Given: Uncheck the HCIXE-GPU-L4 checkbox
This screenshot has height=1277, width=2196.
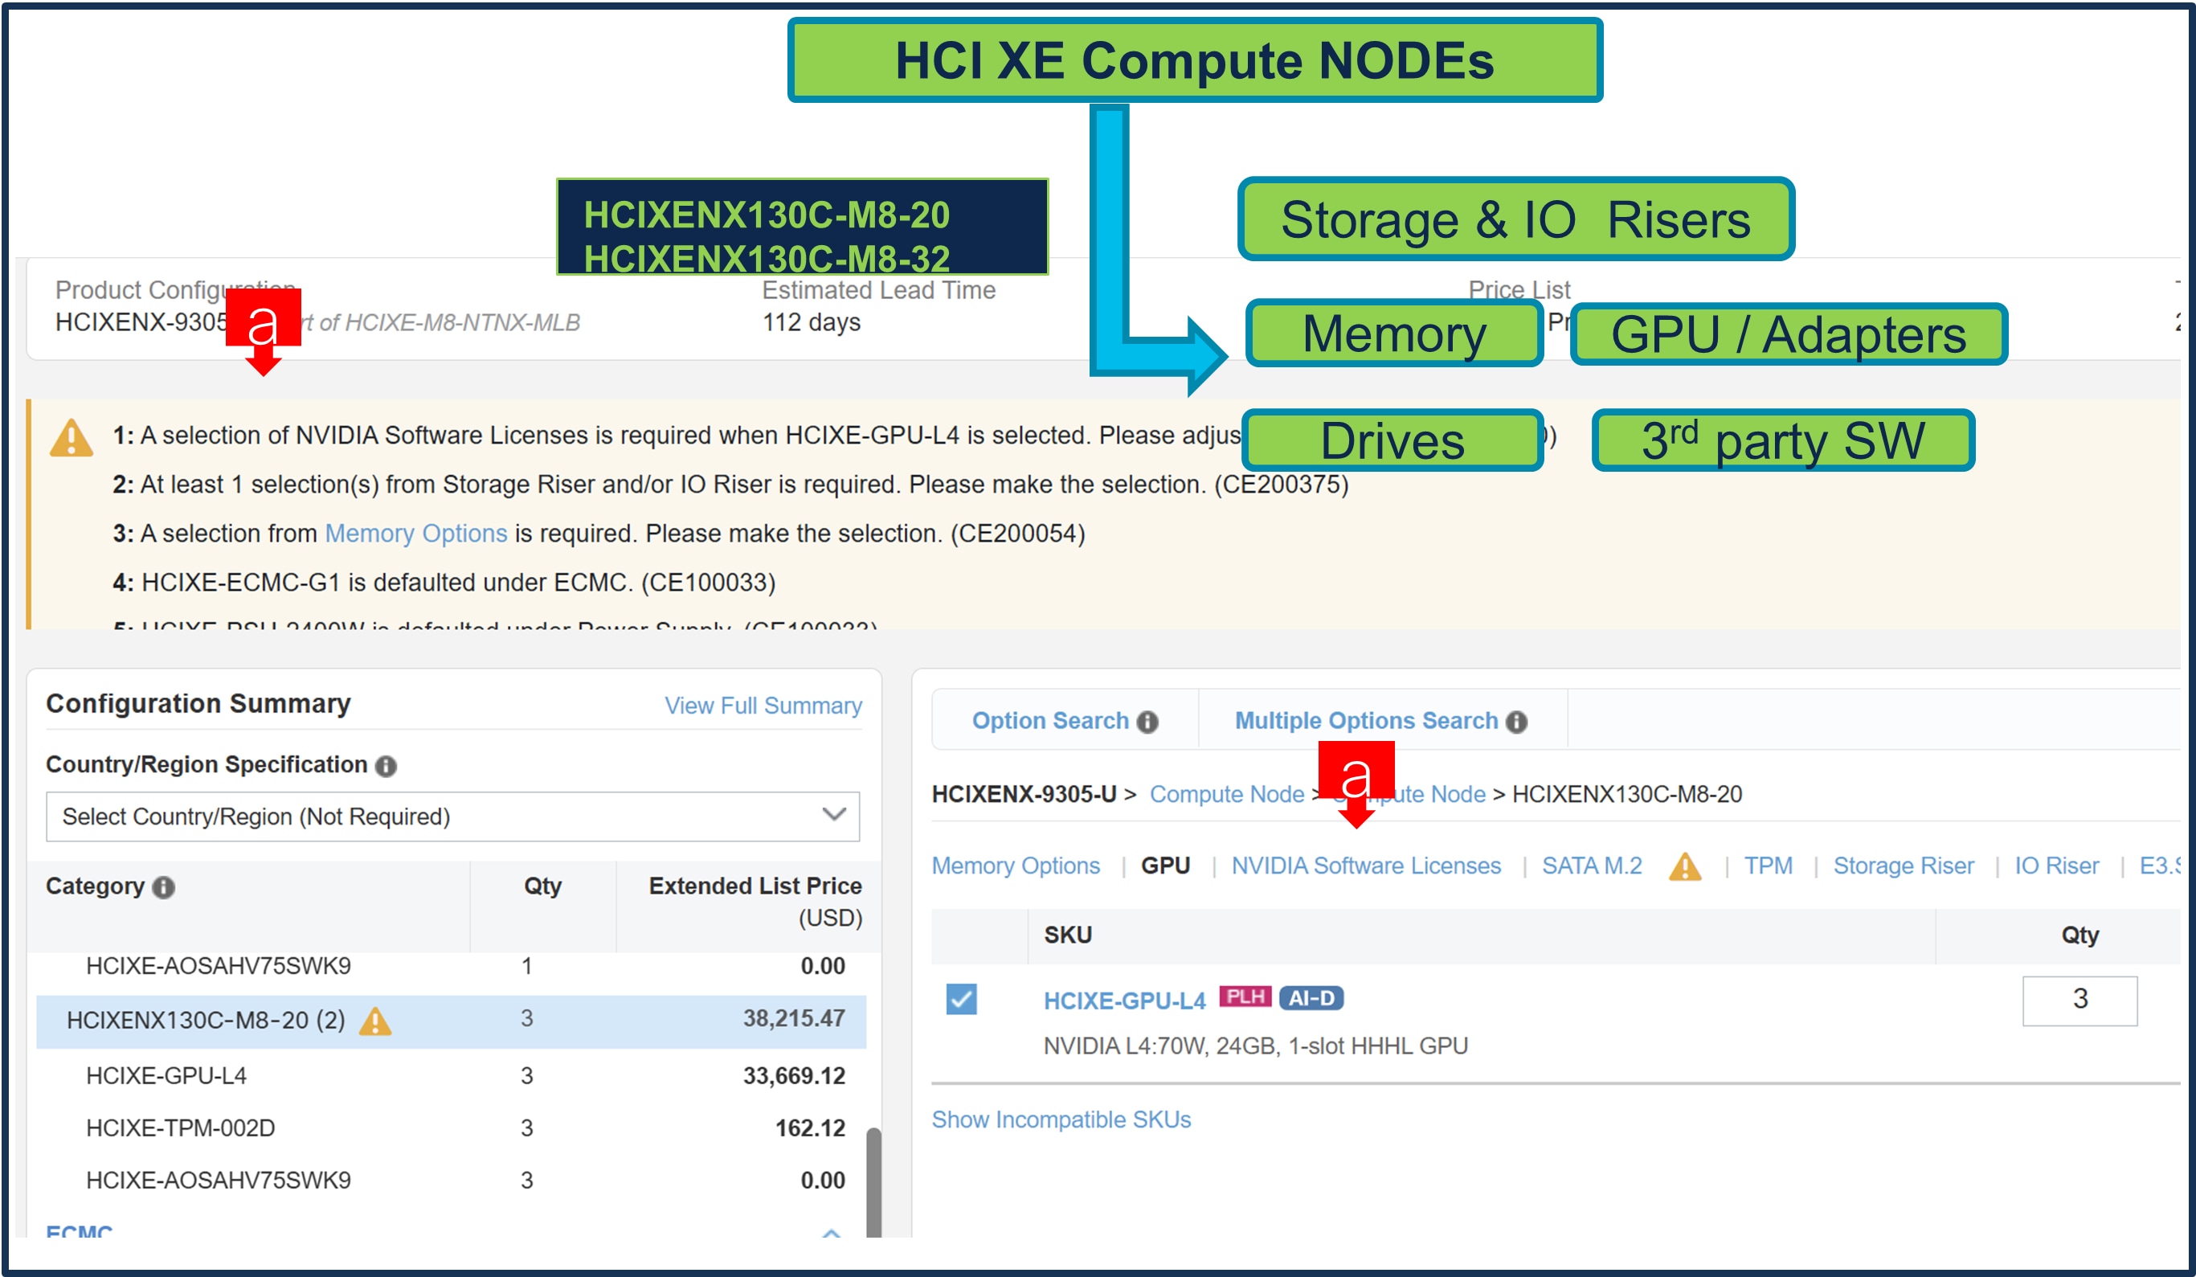Looking at the screenshot, I should (x=961, y=999).
